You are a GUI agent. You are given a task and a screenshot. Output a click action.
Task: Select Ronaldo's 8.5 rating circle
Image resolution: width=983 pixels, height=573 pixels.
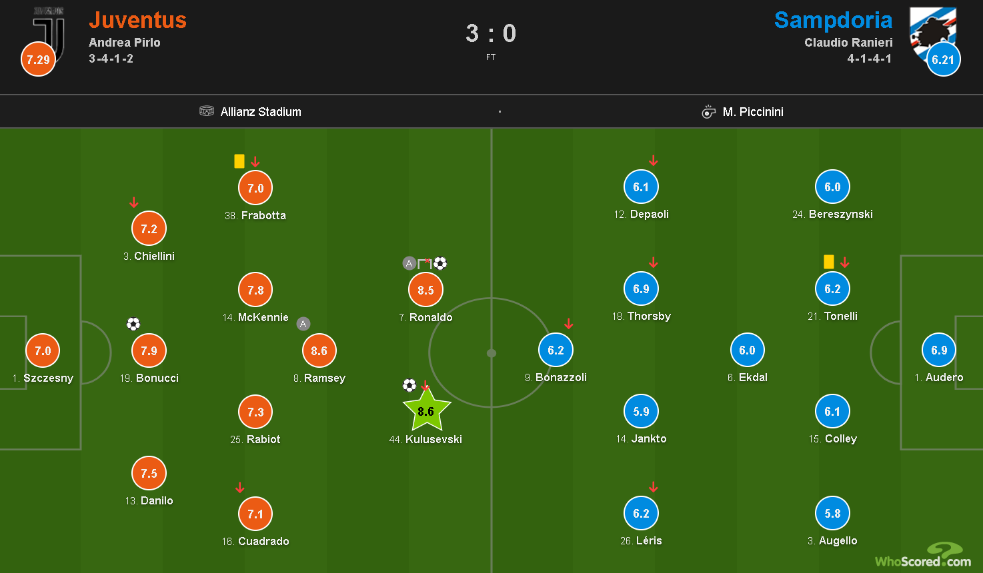425,290
